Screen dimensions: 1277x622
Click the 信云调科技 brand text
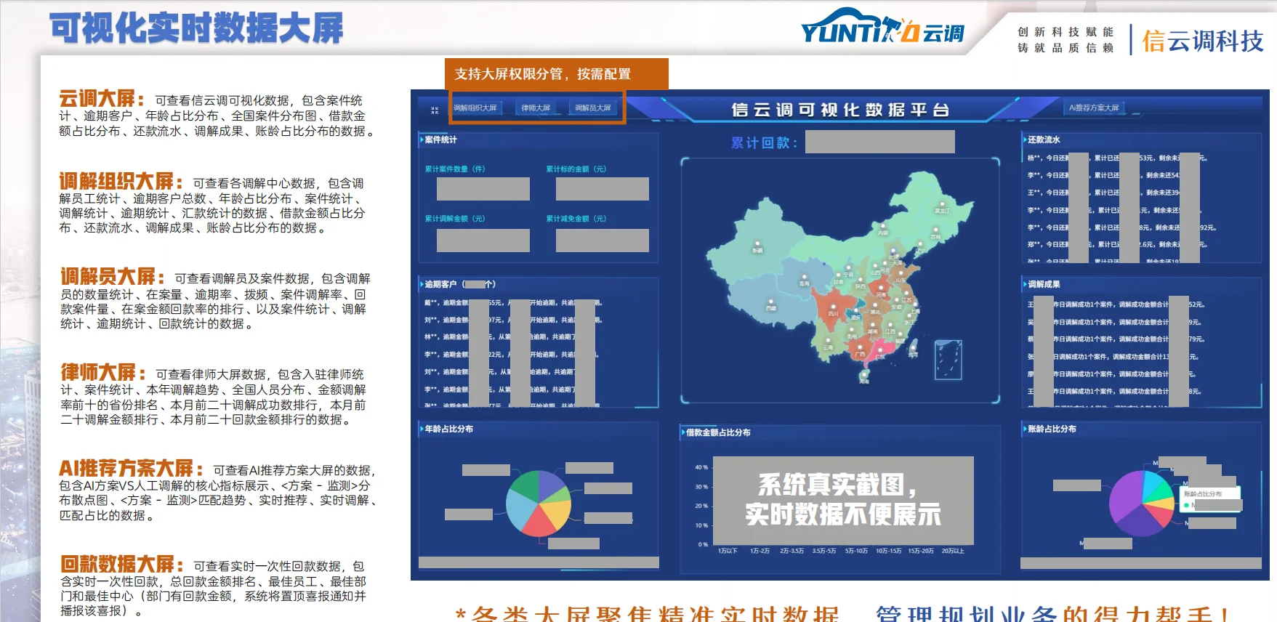[x=1202, y=41]
